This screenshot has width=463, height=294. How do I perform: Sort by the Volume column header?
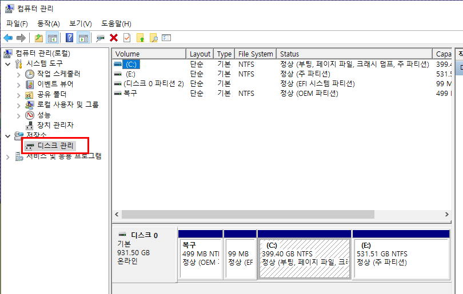[x=149, y=54]
